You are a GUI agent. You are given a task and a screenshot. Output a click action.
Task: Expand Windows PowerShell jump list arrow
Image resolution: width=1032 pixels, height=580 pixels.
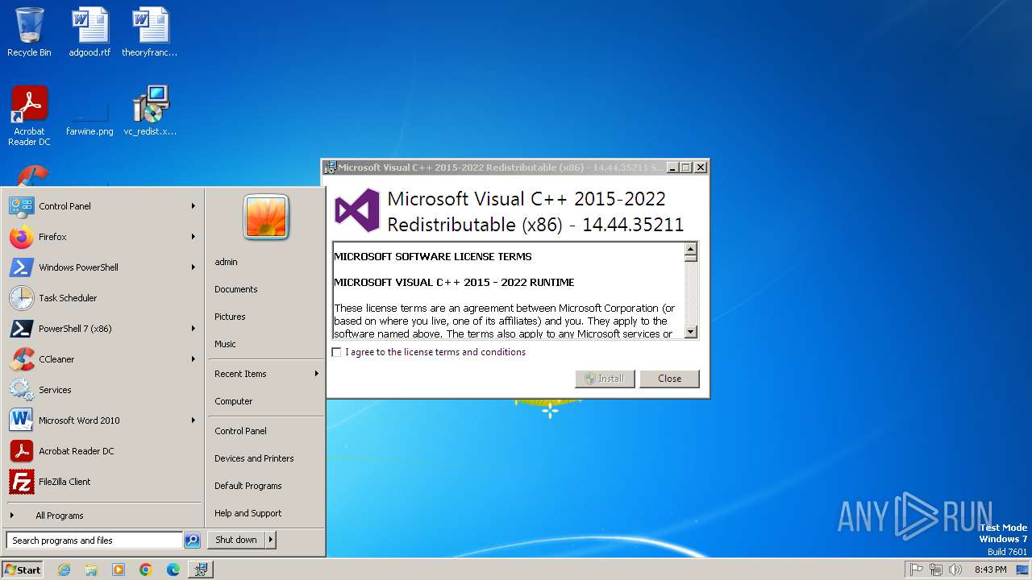(193, 267)
